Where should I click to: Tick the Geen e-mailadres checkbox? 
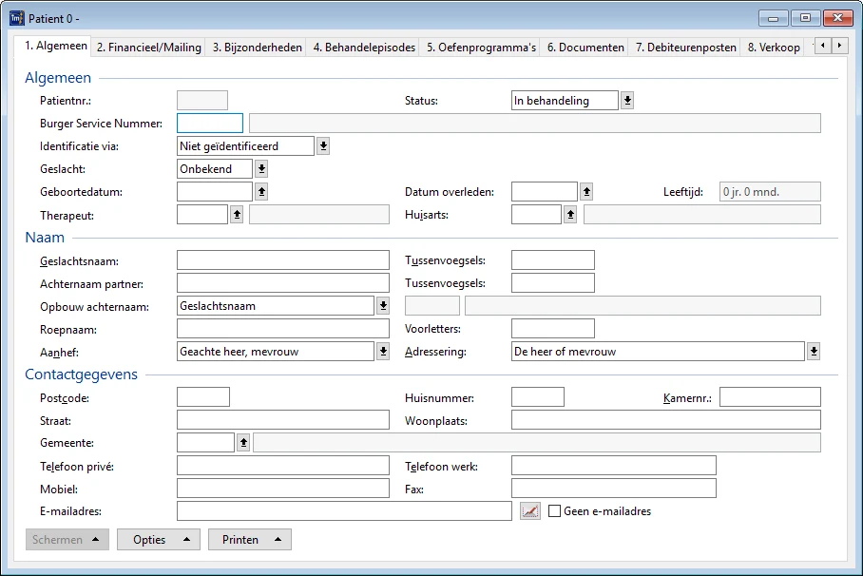click(x=555, y=511)
